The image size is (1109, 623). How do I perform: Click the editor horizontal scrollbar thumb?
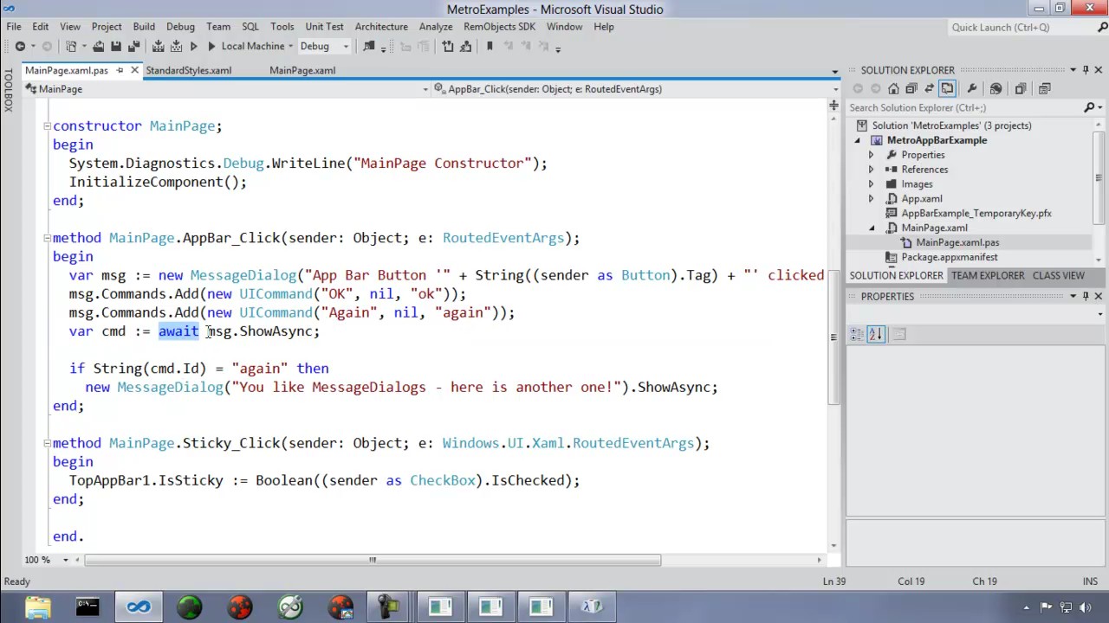point(373,560)
